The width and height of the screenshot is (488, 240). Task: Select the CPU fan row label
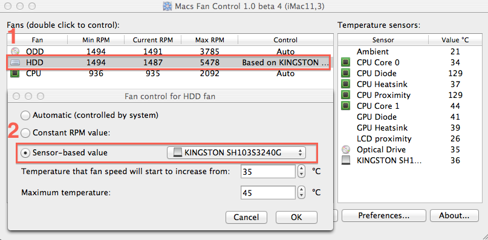pyautogui.click(x=34, y=74)
